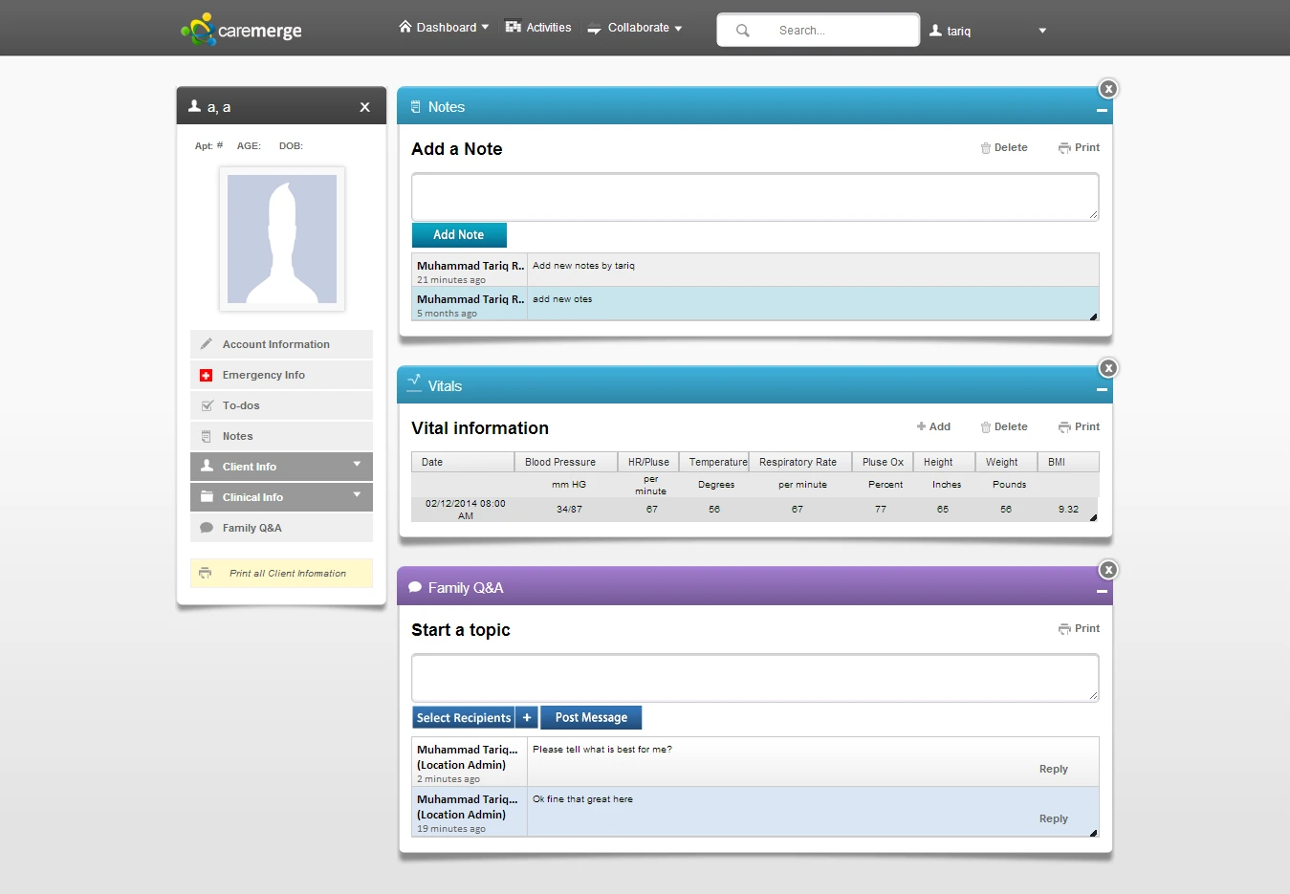This screenshot has width=1290, height=894.
Task: Print the notes list
Action: (x=1079, y=148)
